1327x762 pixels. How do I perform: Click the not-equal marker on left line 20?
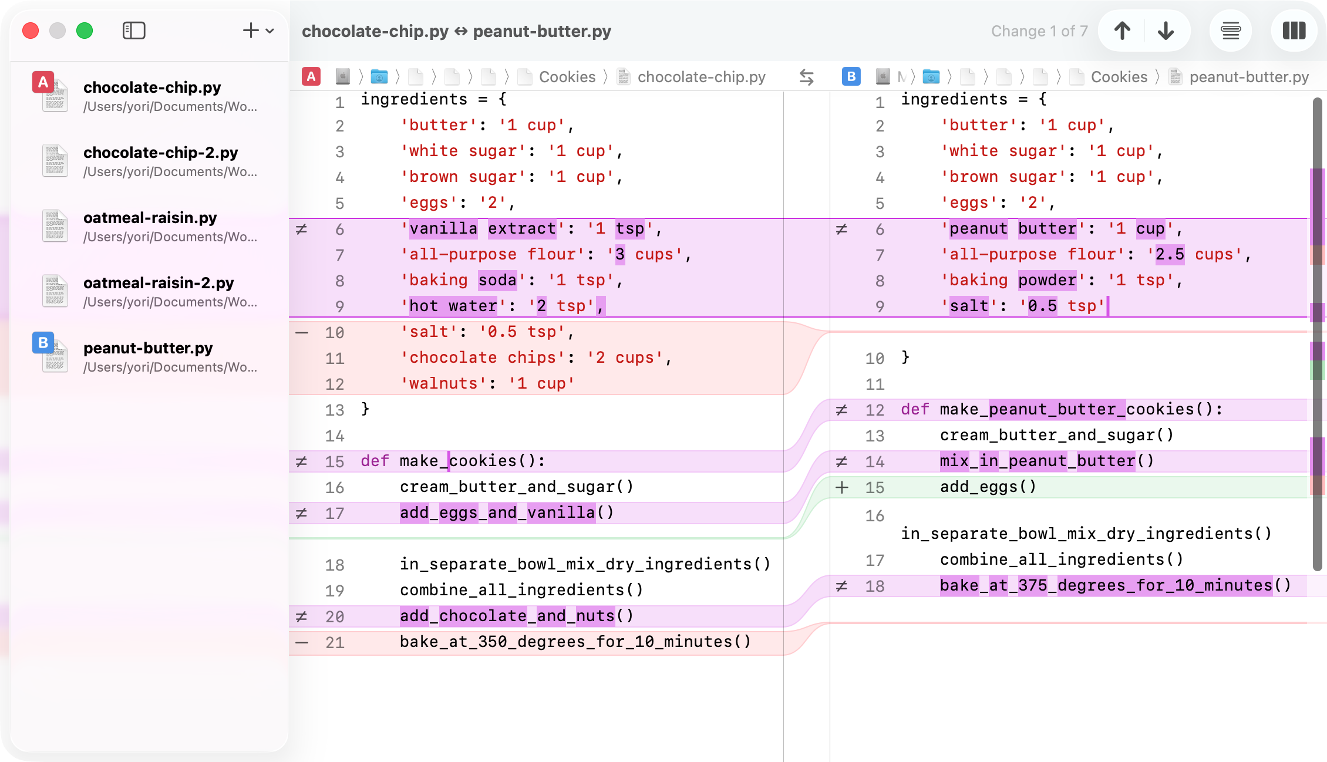(302, 616)
